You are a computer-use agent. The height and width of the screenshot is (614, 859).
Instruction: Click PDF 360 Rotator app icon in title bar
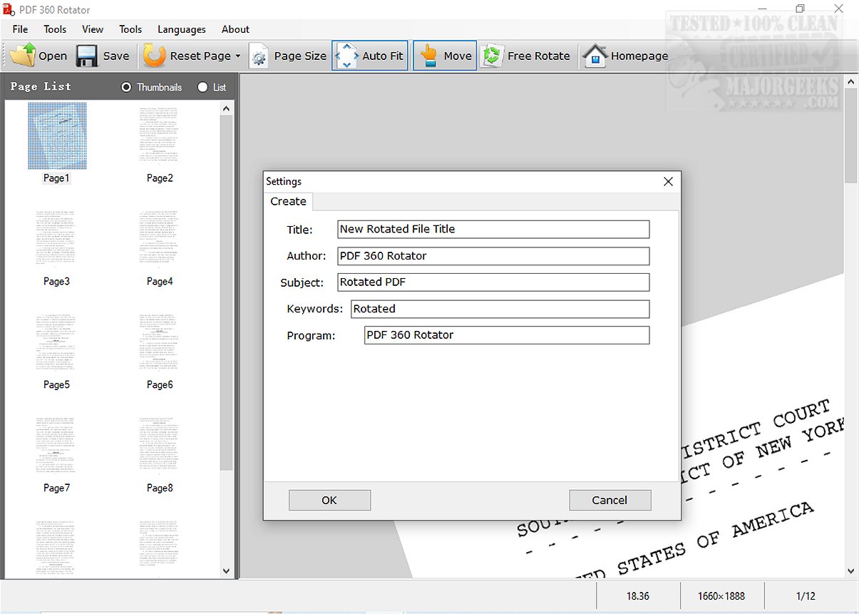coord(9,9)
